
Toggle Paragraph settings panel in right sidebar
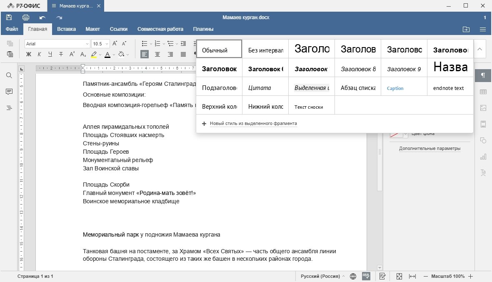pyautogui.click(x=483, y=75)
